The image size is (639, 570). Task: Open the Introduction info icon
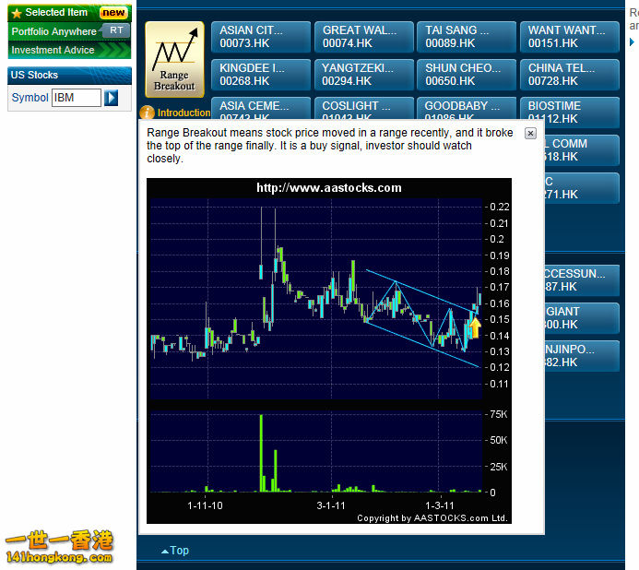point(147,113)
